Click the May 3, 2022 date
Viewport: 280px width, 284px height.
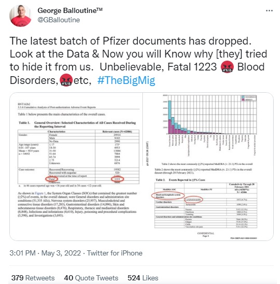61,253
